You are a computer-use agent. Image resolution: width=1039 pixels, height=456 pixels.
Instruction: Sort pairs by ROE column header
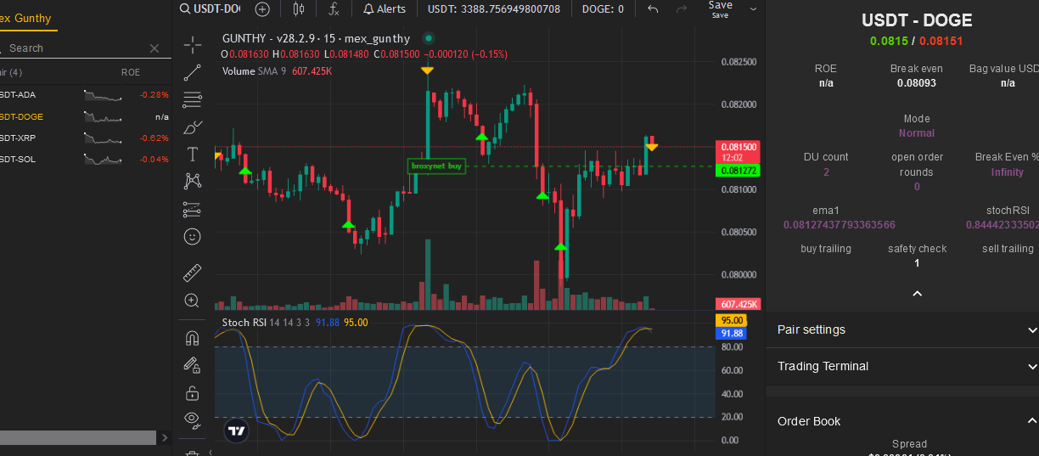[131, 72]
